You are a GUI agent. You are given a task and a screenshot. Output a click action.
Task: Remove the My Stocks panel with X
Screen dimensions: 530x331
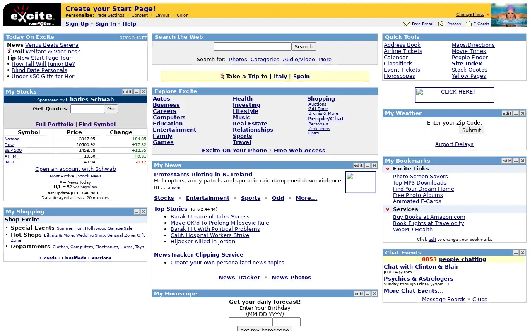coord(143,92)
